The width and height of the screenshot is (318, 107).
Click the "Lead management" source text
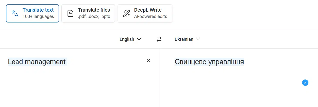tap(37, 62)
